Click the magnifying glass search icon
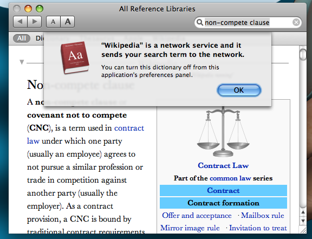 click(x=199, y=22)
